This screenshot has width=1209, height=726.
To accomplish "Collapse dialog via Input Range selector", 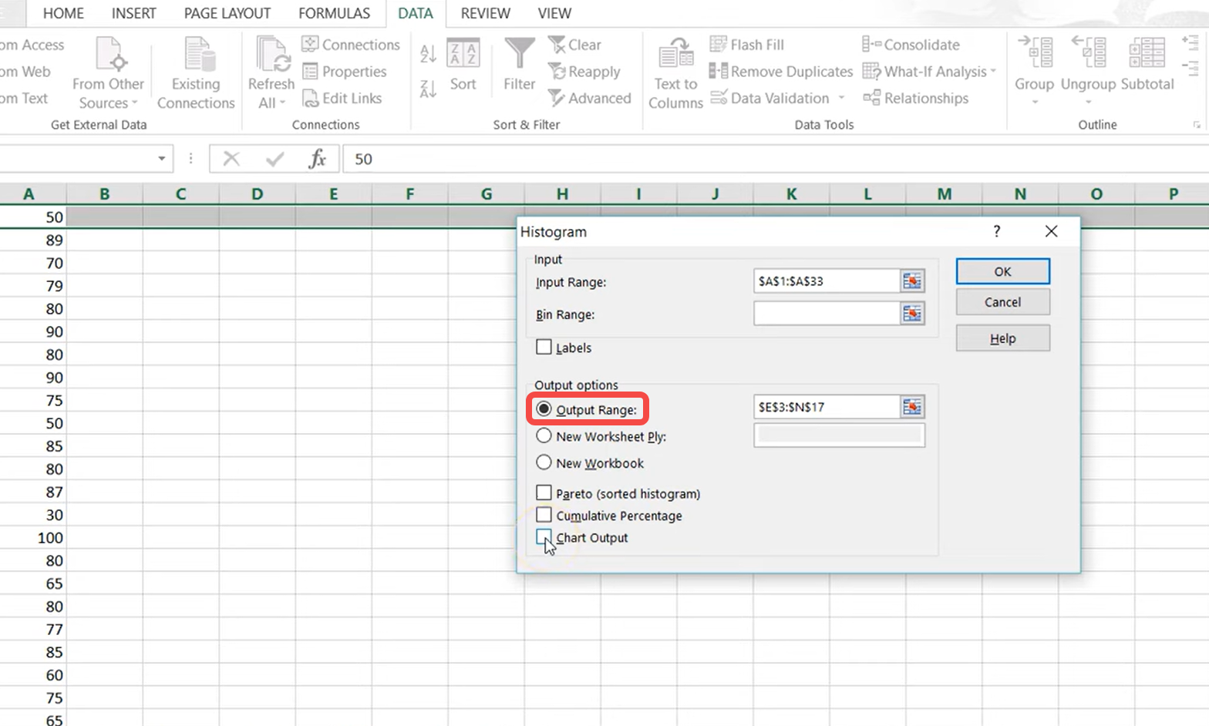I will click(912, 281).
